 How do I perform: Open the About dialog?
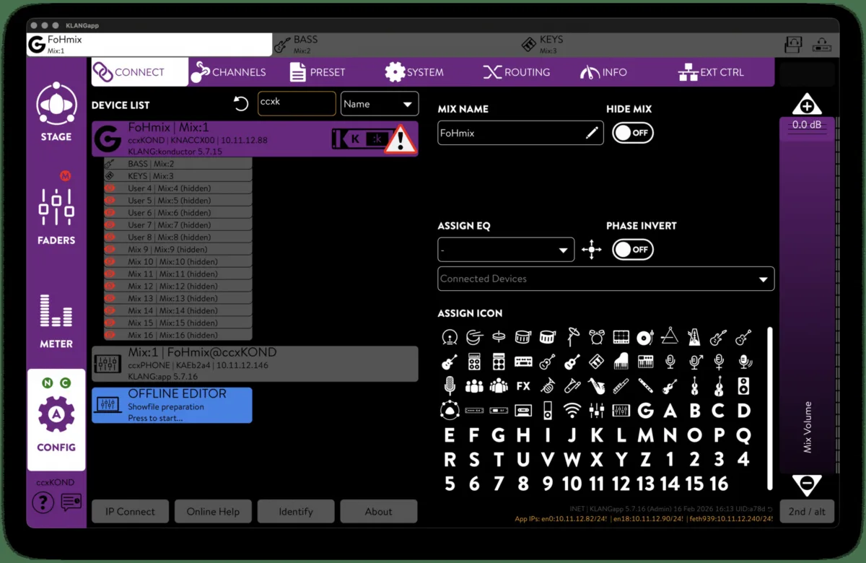pyautogui.click(x=378, y=511)
